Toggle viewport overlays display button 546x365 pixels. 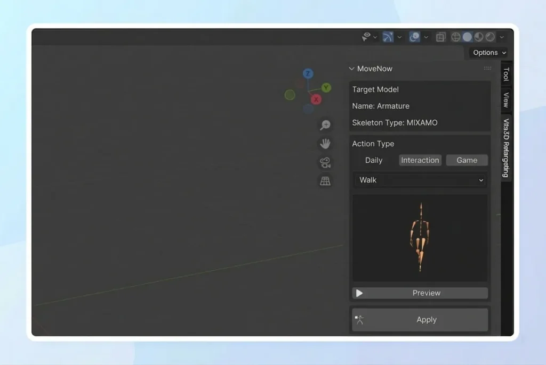pos(414,37)
